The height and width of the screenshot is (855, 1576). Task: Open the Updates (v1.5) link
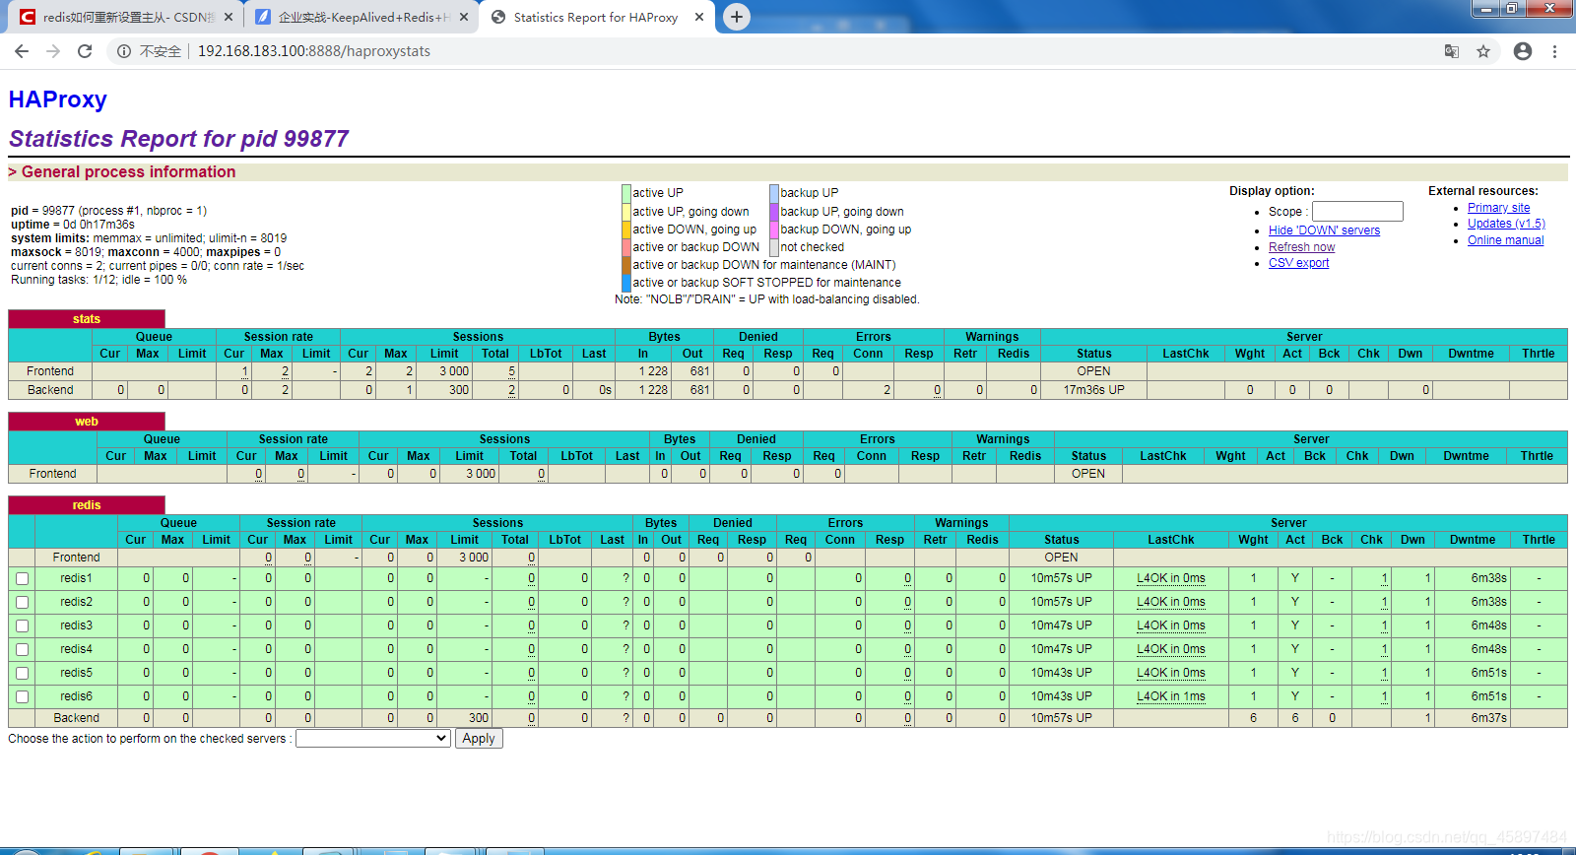1506,224
